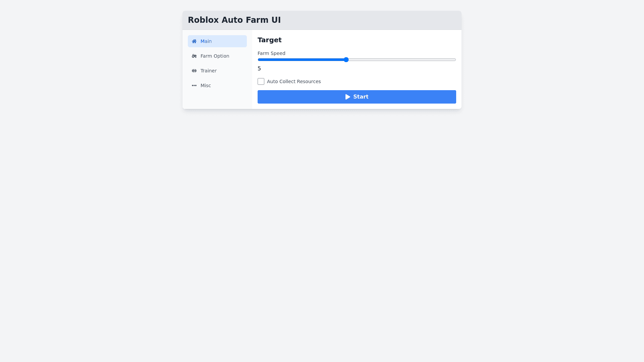Click the unfilled gray part of Farm Speed slider
Viewport: 644px width, 362px height.
[x=402, y=60]
